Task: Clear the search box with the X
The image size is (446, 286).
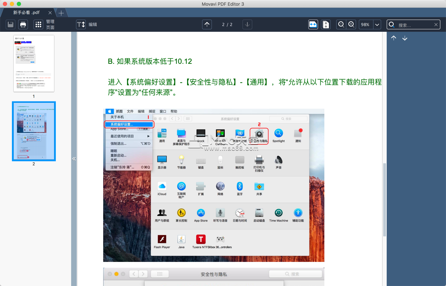Action: [x=436, y=25]
